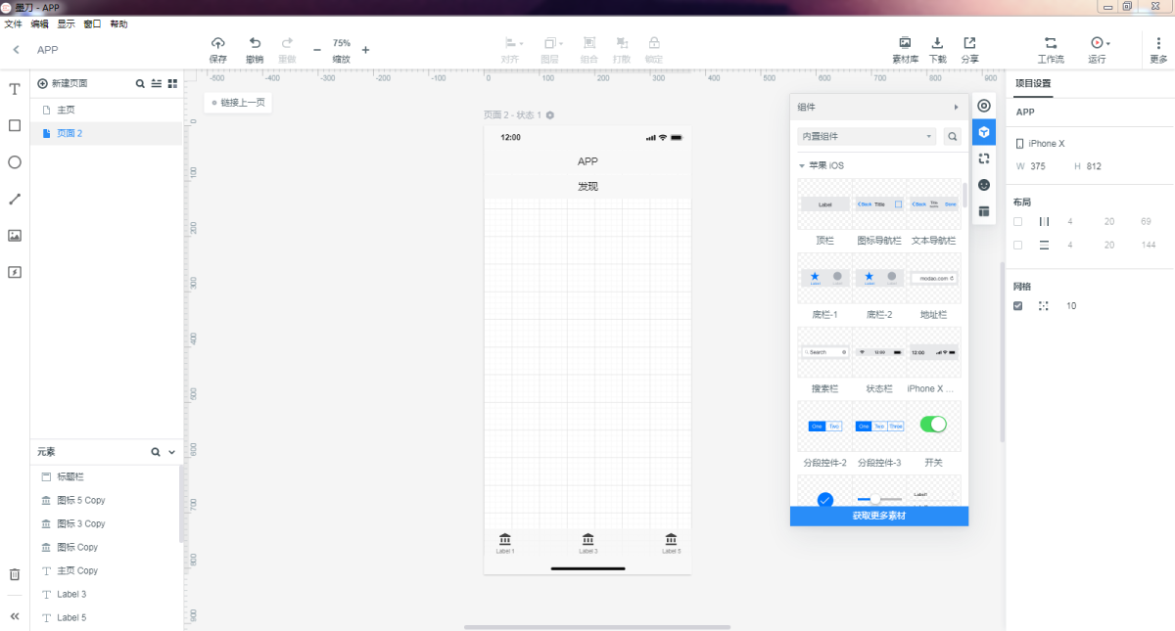1175x631 pixels.
Task: Select the Image tool in left sidebar
Action: point(15,236)
